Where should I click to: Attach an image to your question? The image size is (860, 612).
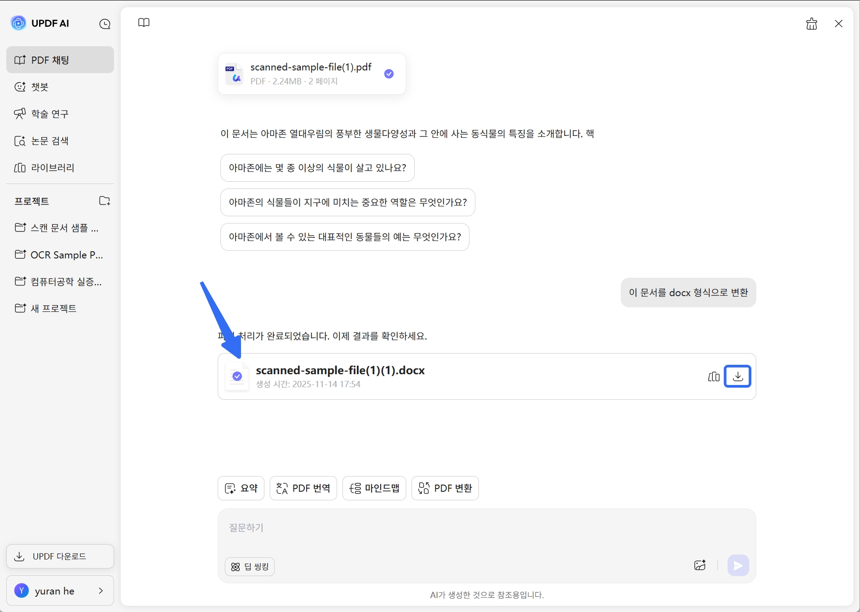(x=700, y=565)
